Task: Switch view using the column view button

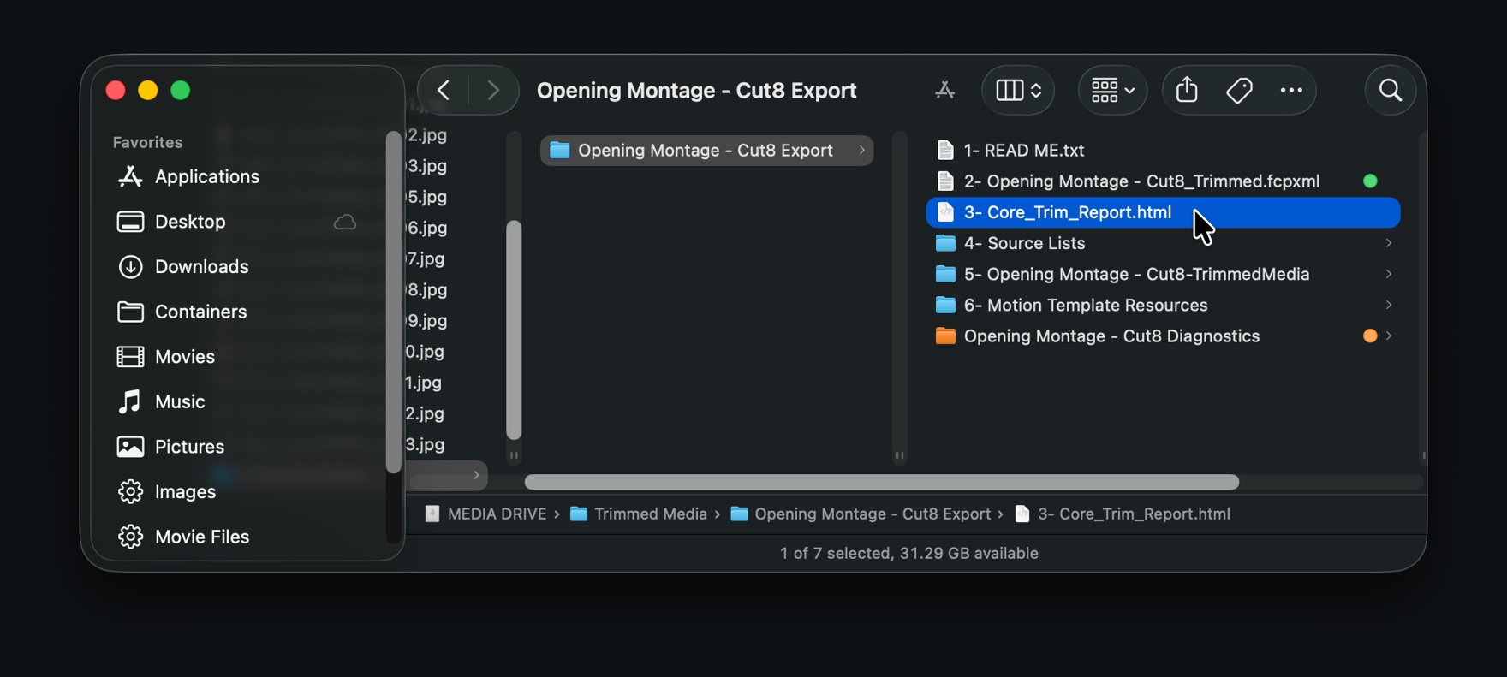Action: pos(1018,90)
